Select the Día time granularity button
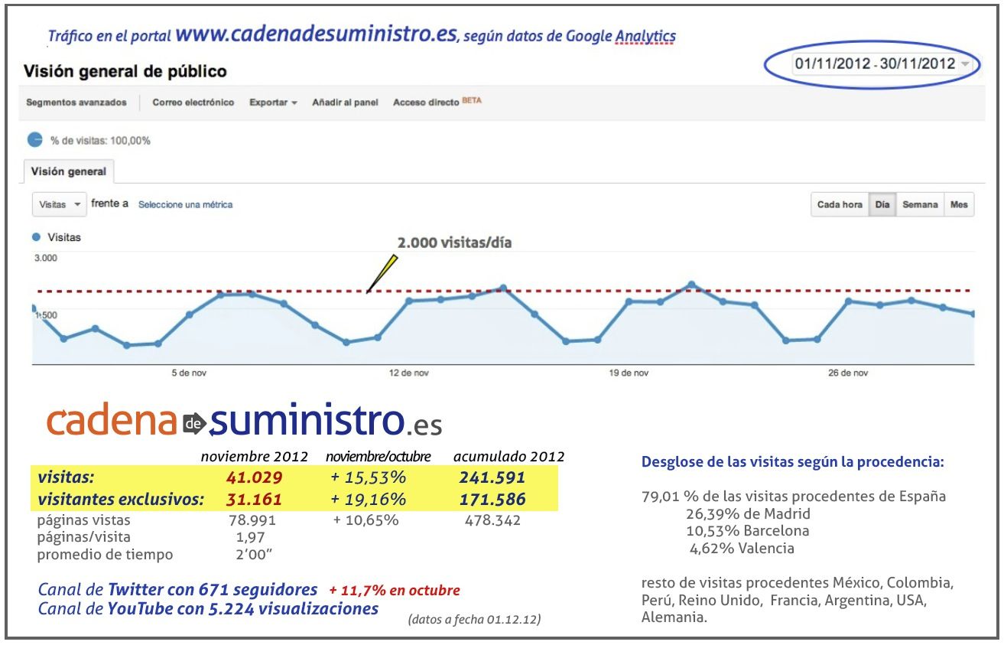 click(882, 205)
